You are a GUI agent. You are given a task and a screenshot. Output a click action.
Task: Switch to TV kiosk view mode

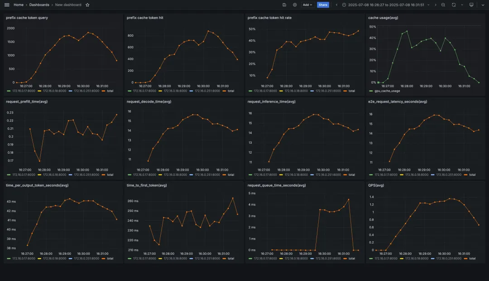471,5
